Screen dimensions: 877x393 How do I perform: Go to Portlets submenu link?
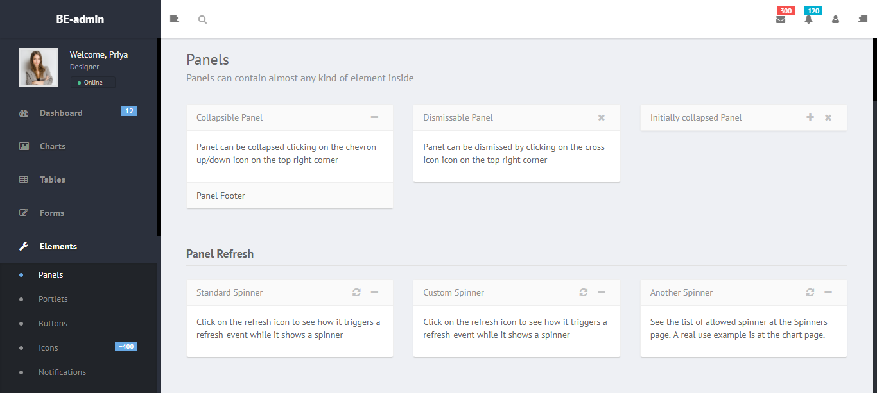point(53,299)
